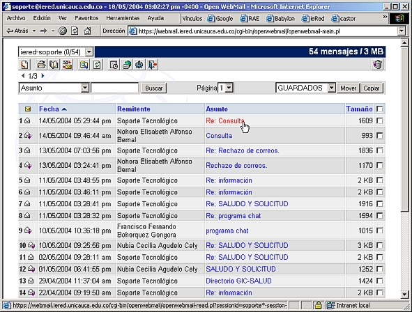Empty trash with the trash can icon

[x=378, y=65]
